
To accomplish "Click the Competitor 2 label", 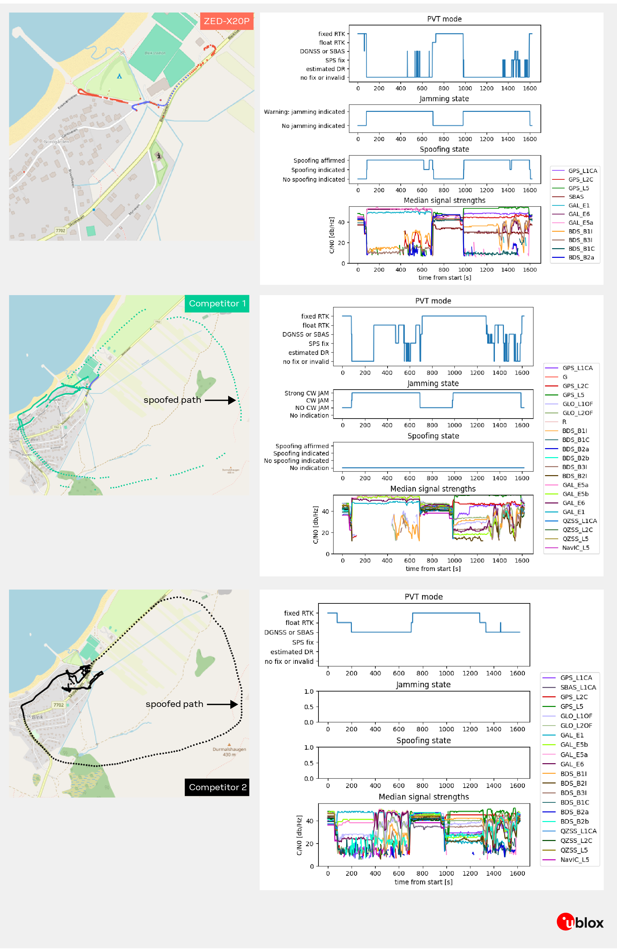I will [217, 787].
